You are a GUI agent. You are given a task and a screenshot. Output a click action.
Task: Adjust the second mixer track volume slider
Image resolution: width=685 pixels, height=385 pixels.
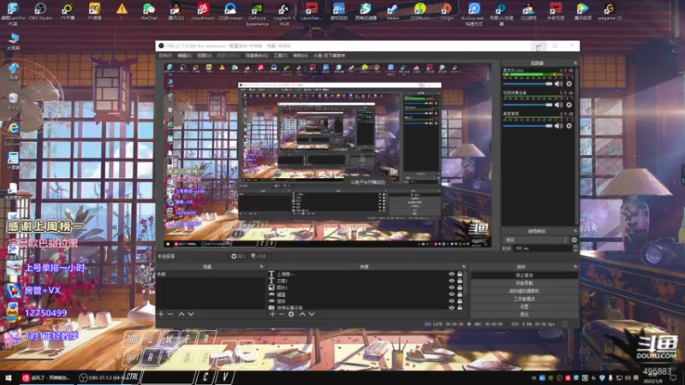(x=527, y=104)
